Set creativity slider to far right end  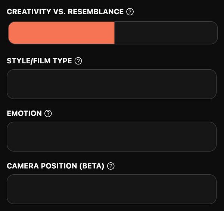215,33
